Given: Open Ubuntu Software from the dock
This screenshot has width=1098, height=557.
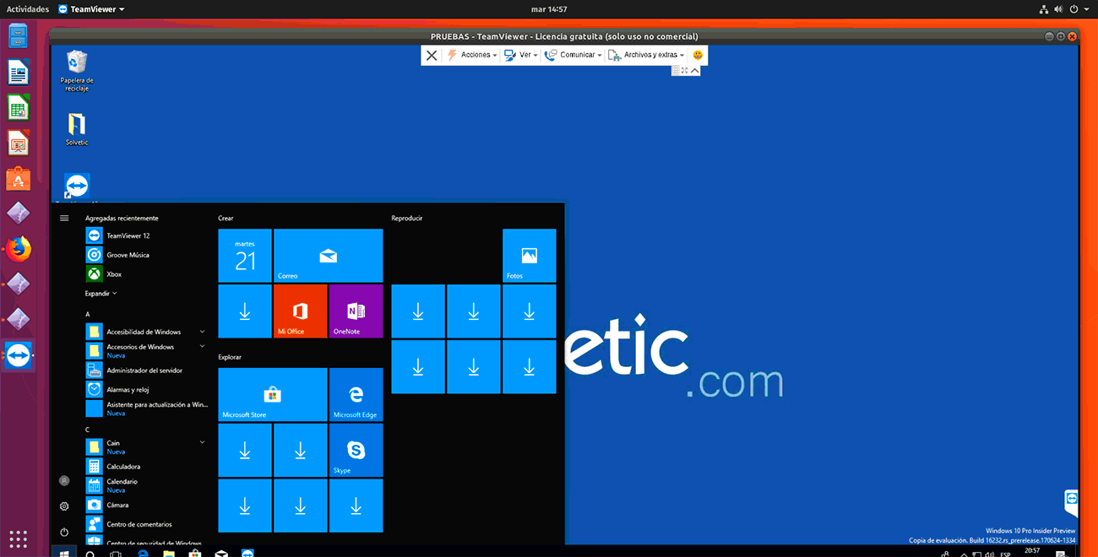Looking at the screenshot, I should coord(19,178).
